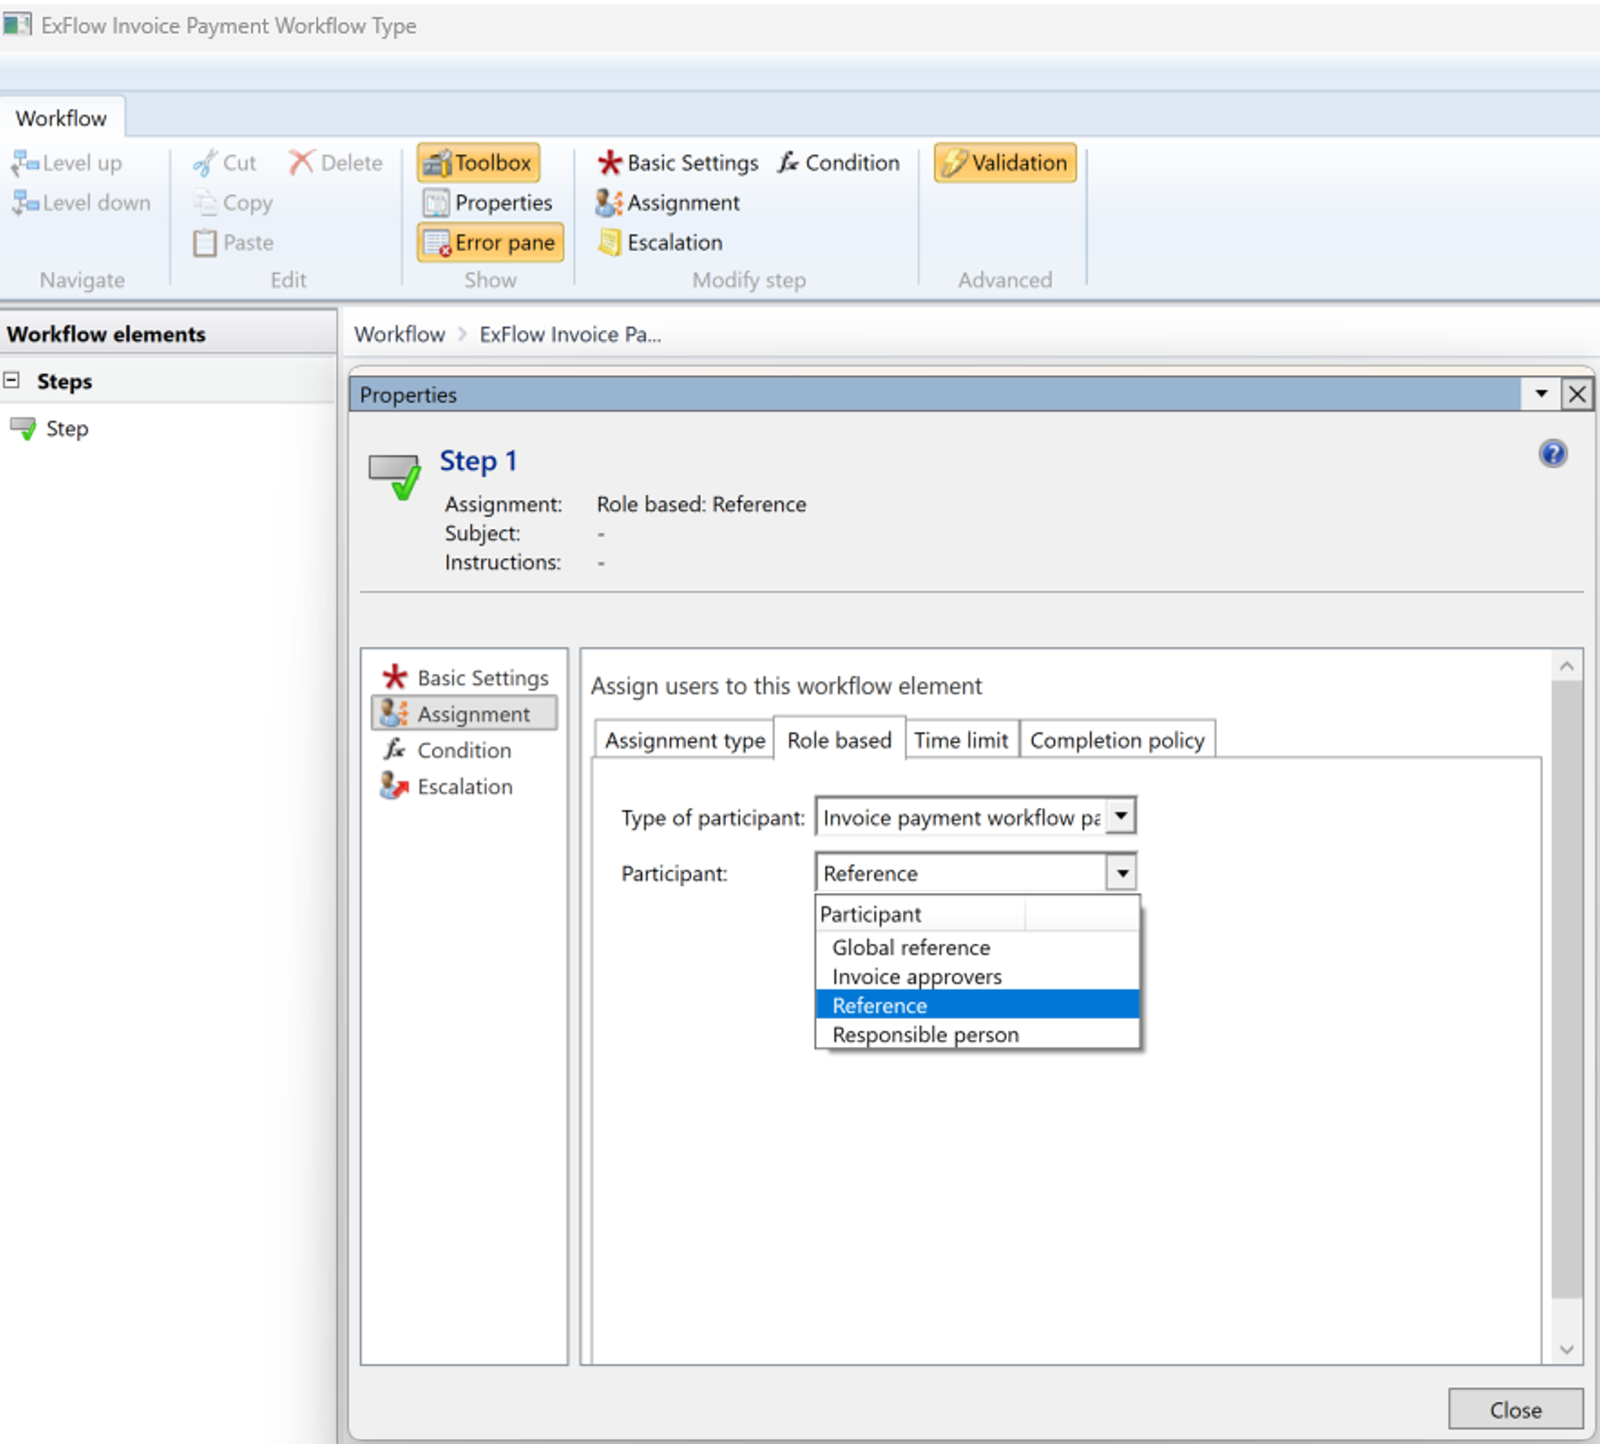Collapse the Steps tree section
The width and height of the screenshot is (1600, 1444).
pos(11,380)
